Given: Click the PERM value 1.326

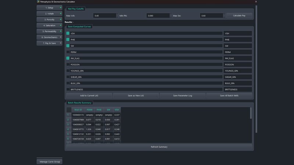Looking at the screenshot, I should click(89, 129).
